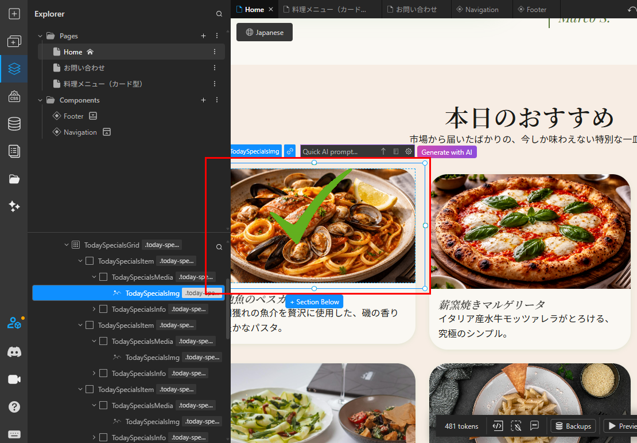Click the Quick AI prompt input field

click(x=337, y=151)
